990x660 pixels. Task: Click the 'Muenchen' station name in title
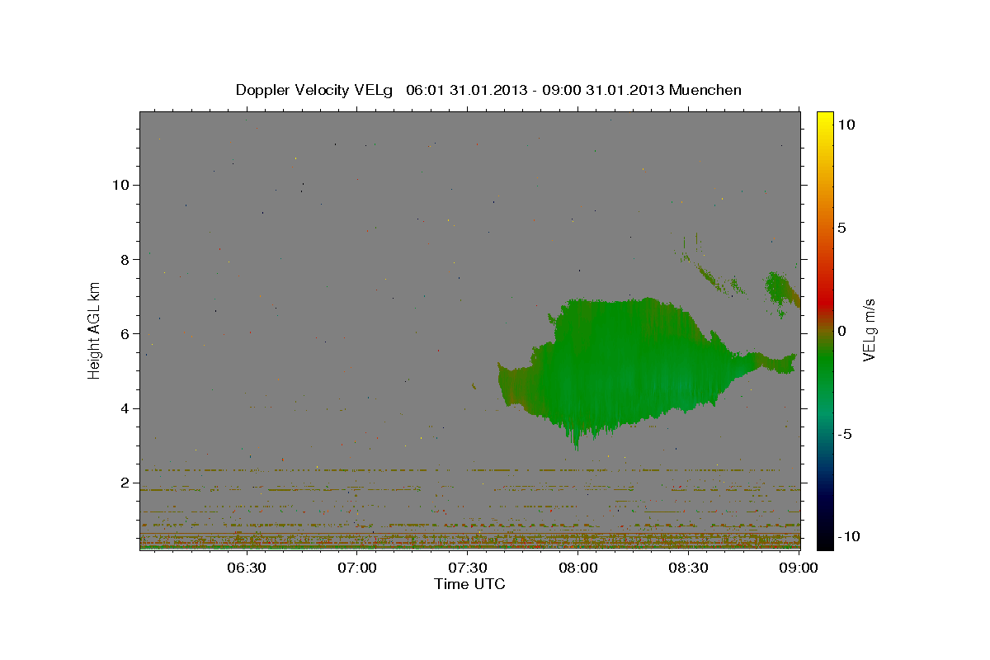[706, 90]
